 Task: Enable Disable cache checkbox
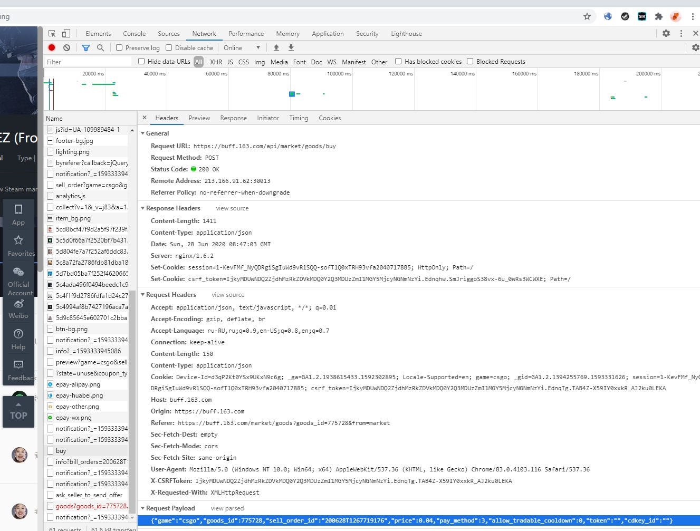click(169, 47)
